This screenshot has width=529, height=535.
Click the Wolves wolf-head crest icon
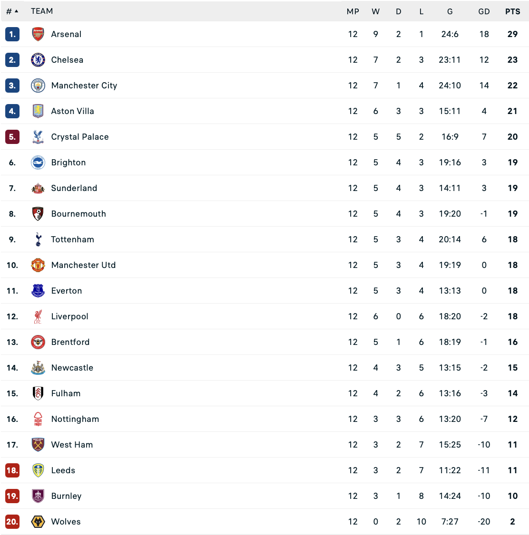point(38,522)
